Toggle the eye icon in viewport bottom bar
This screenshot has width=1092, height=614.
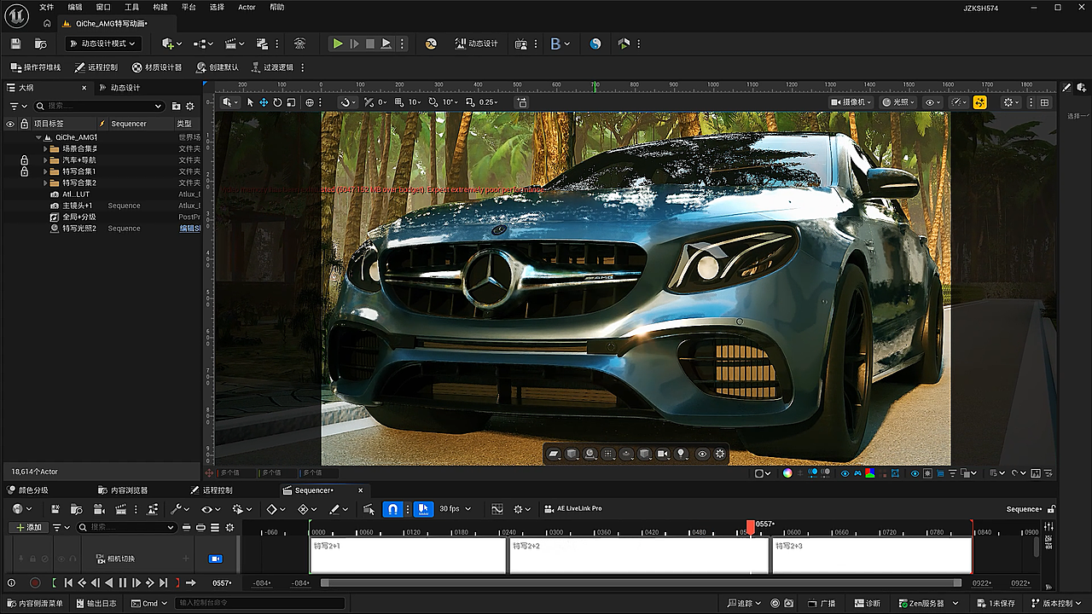702,454
